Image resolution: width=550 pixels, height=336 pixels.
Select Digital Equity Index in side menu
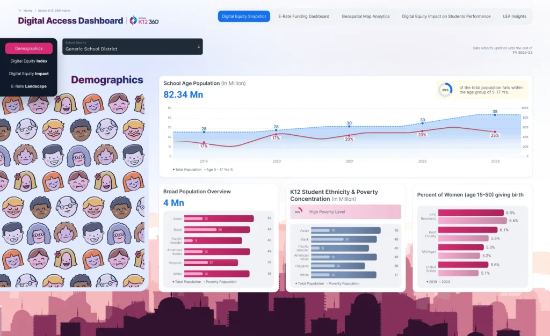pos(29,61)
